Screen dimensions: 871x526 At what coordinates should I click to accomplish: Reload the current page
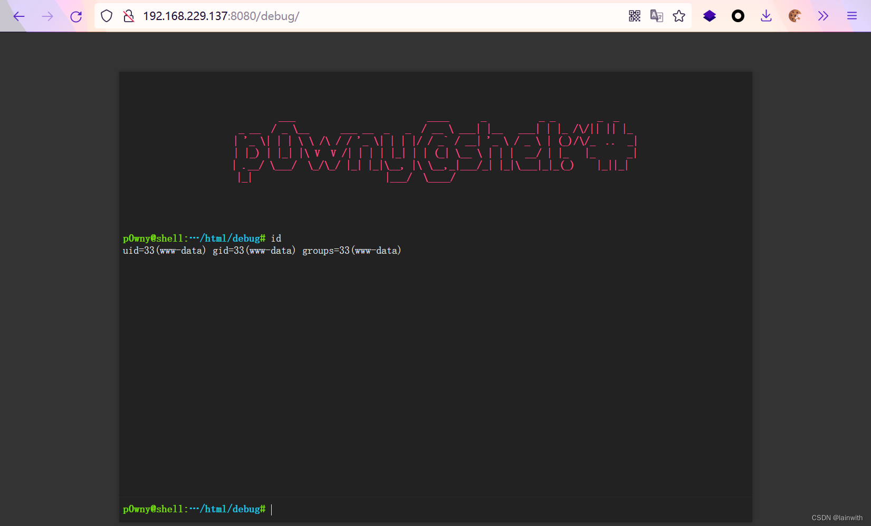[x=76, y=16]
